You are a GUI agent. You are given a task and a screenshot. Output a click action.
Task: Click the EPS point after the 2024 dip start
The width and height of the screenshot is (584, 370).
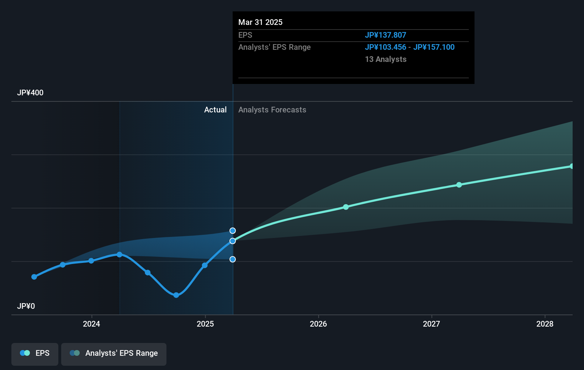click(x=148, y=273)
